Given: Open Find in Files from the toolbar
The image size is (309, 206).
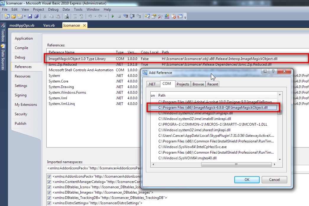Looking at the screenshot, I should (66, 16).
